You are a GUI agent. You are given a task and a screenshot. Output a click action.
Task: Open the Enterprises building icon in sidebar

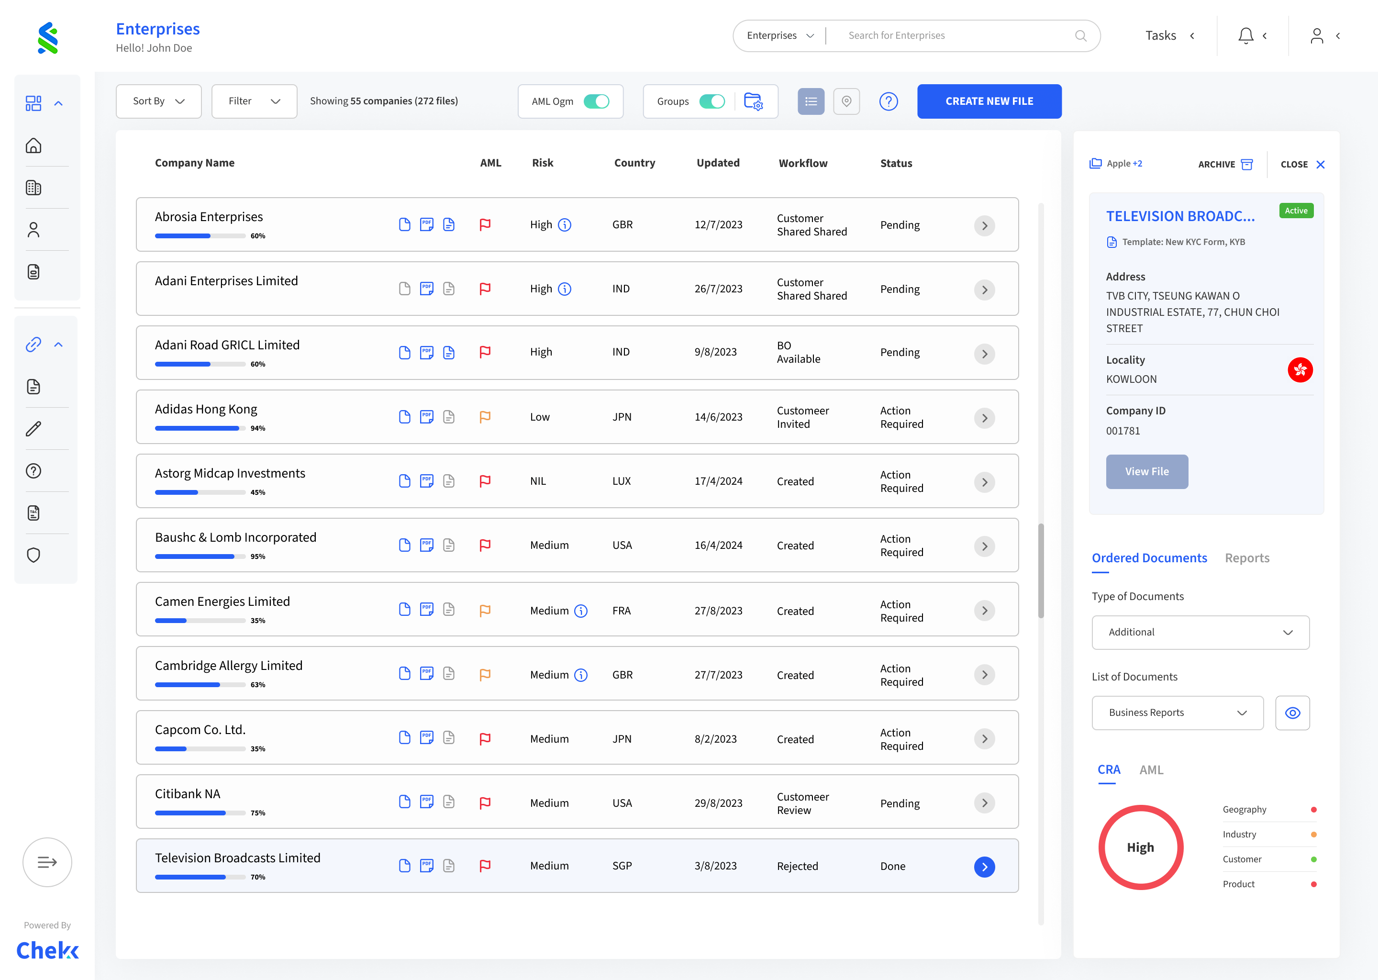click(x=34, y=188)
